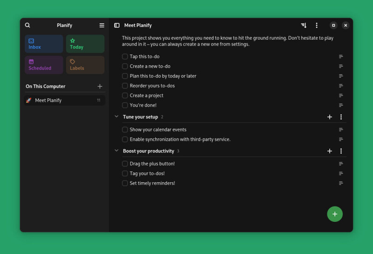Open the sort and view options icon

click(304, 25)
